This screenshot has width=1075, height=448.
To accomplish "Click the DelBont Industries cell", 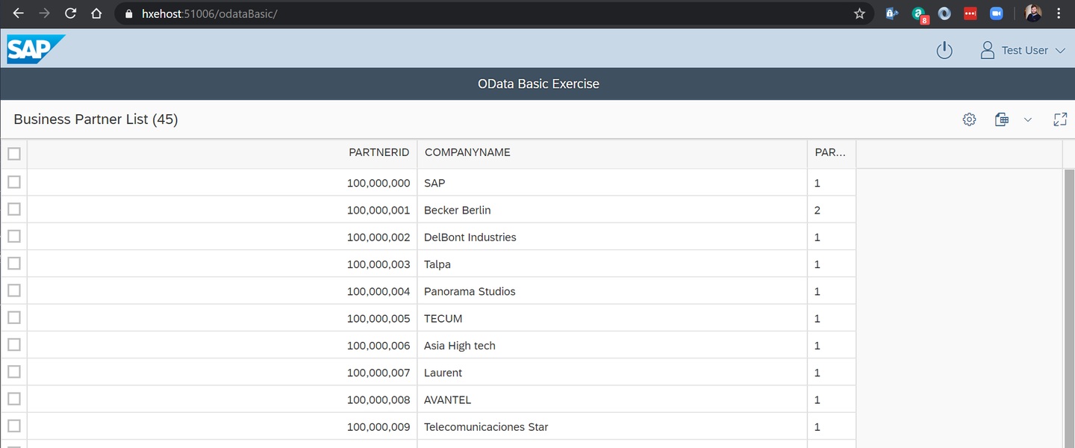I will (612, 237).
